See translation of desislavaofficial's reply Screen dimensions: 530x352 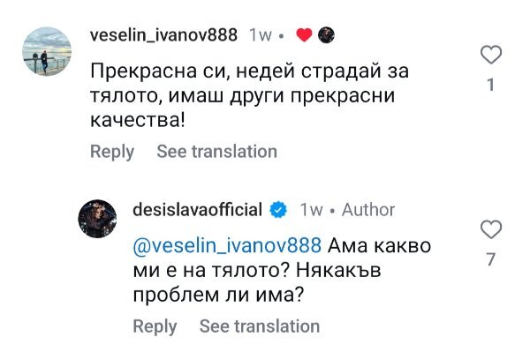260,326
